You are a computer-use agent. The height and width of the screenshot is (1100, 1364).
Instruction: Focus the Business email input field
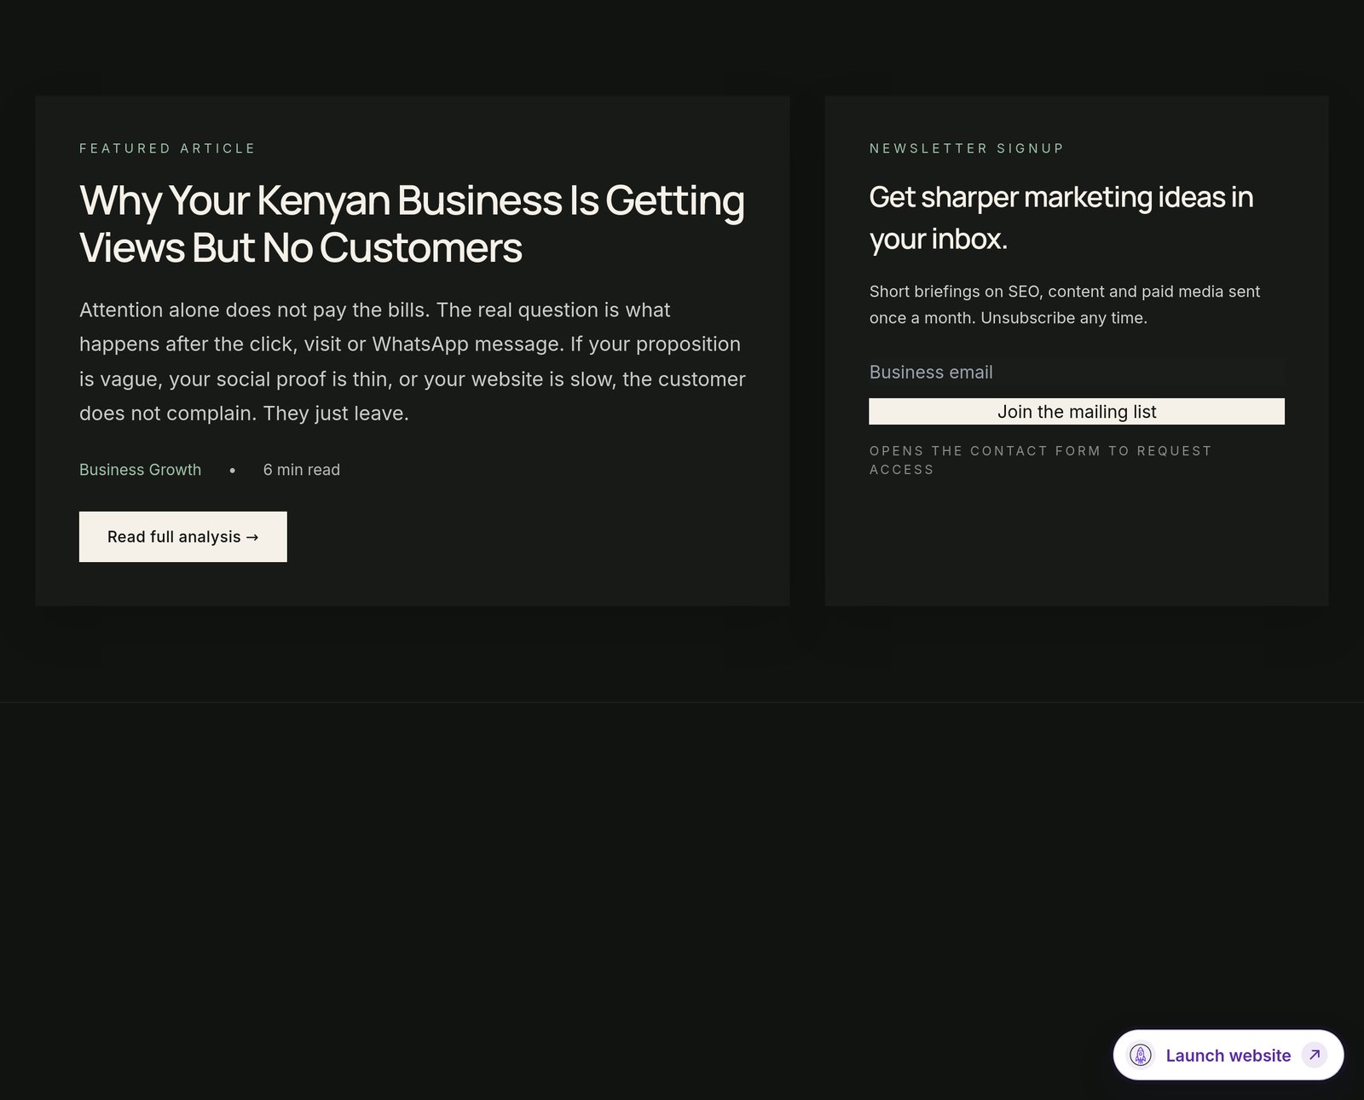1077,372
